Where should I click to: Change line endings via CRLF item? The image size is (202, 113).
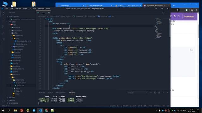click(146, 106)
